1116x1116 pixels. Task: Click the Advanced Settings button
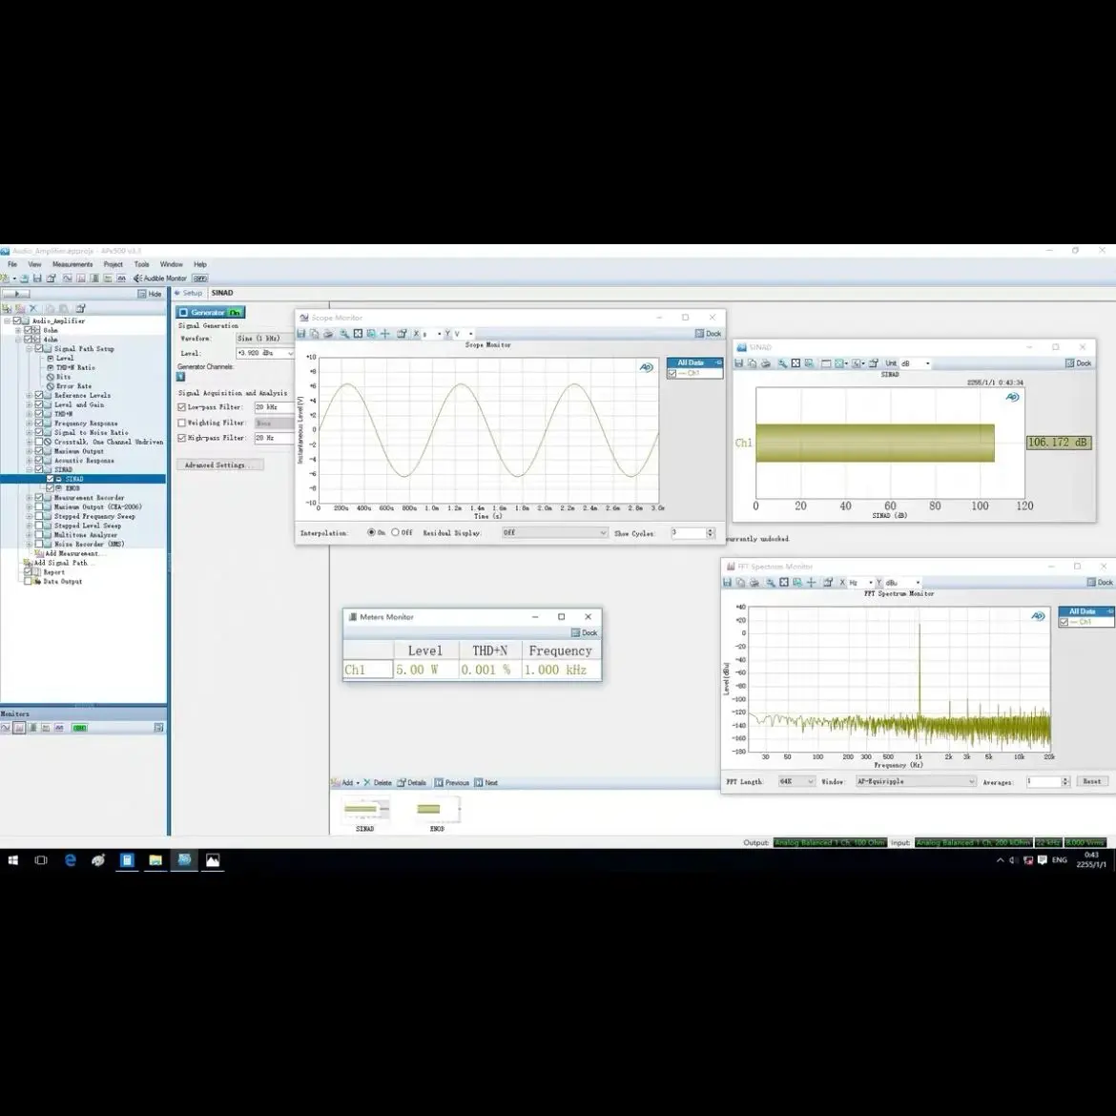click(220, 465)
